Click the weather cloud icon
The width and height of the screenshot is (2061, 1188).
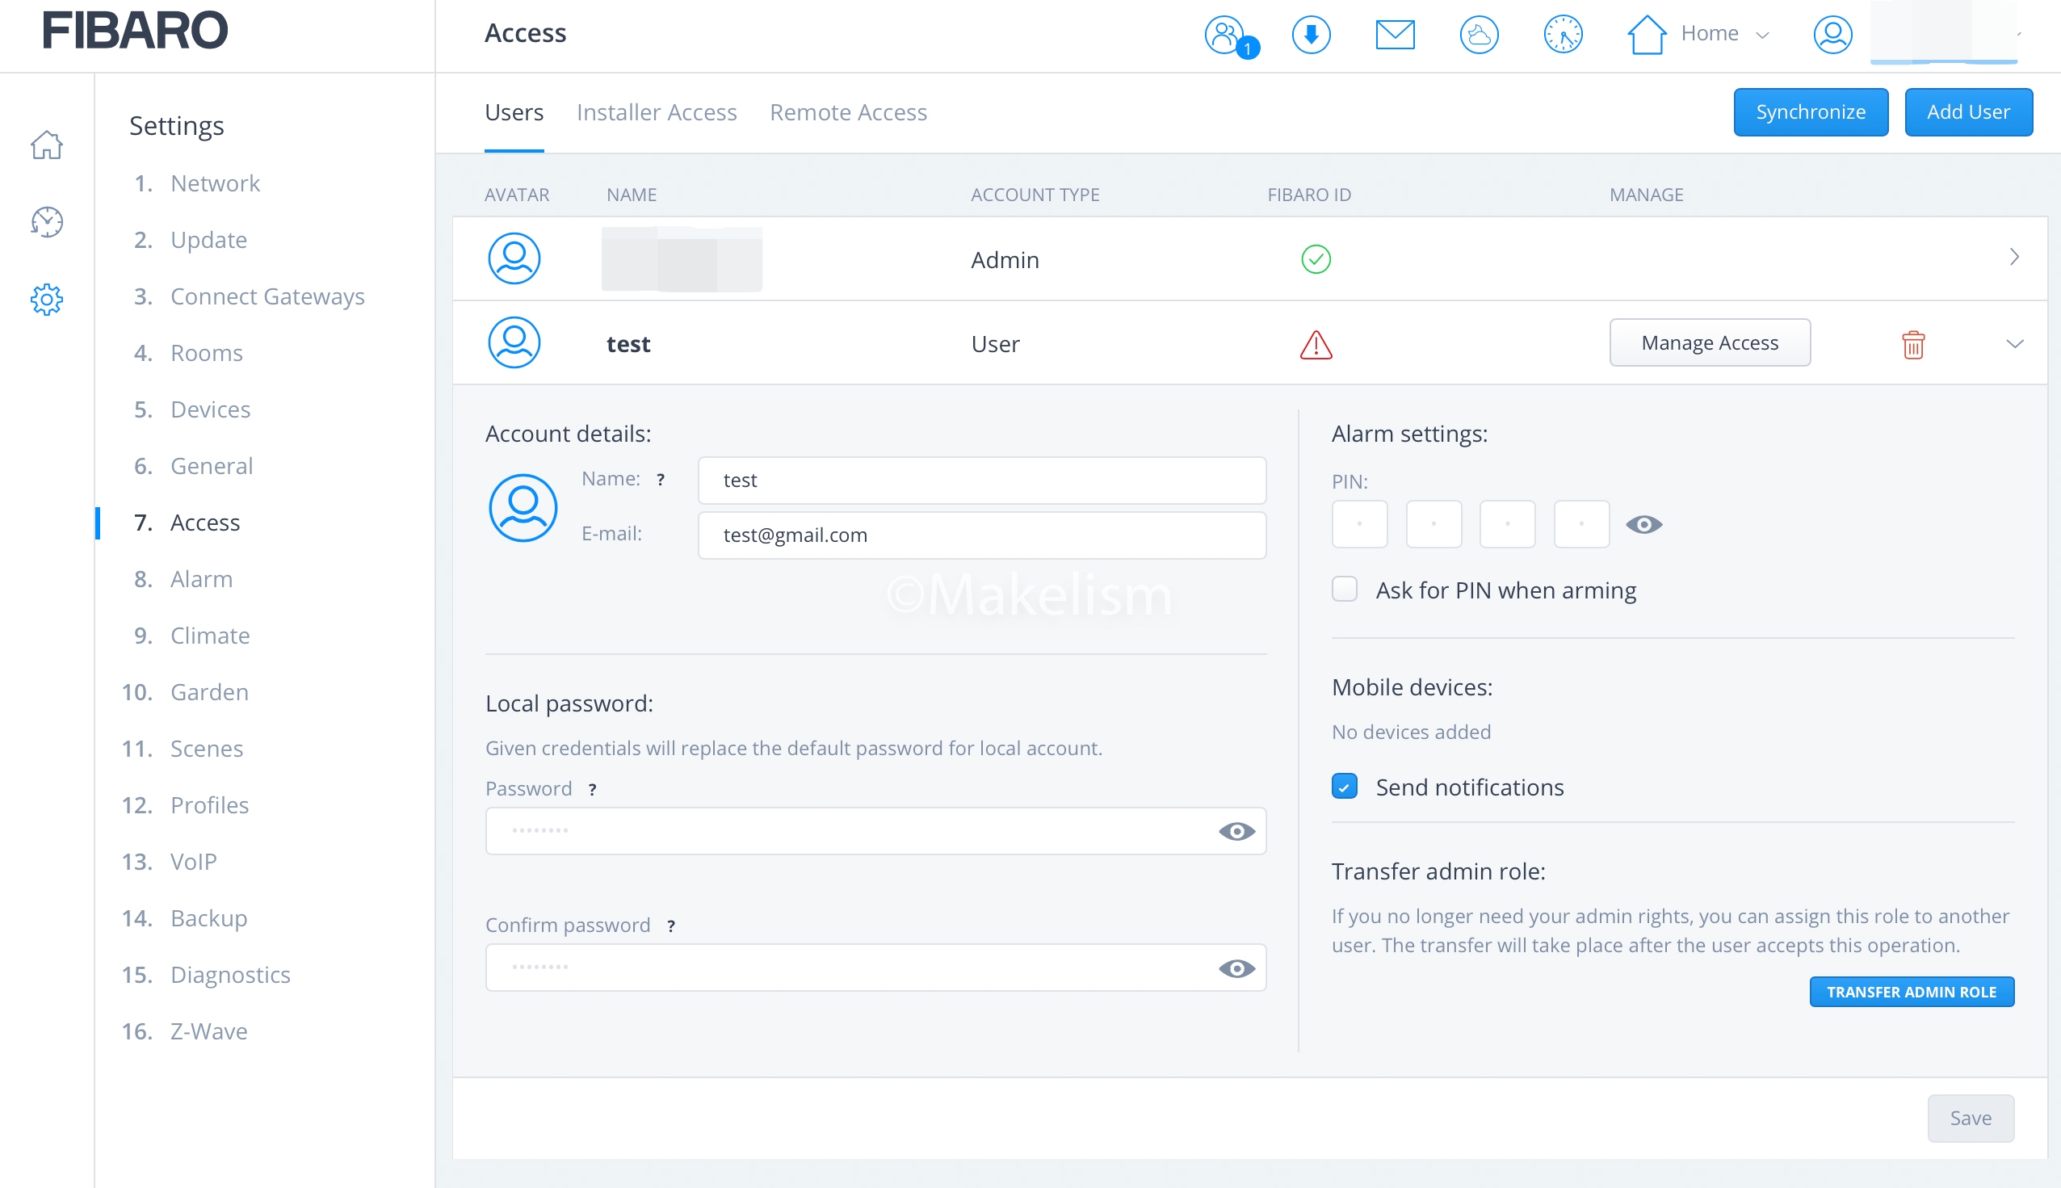[x=1479, y=35]
